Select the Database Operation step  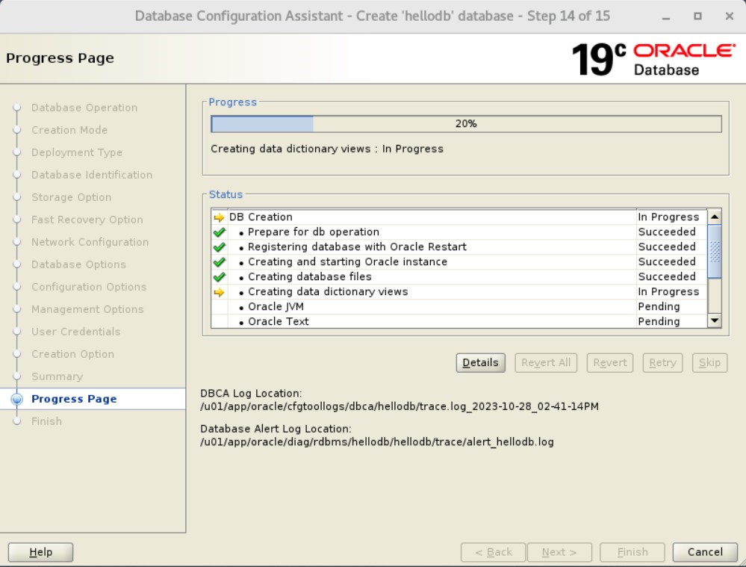coord(84,108)
